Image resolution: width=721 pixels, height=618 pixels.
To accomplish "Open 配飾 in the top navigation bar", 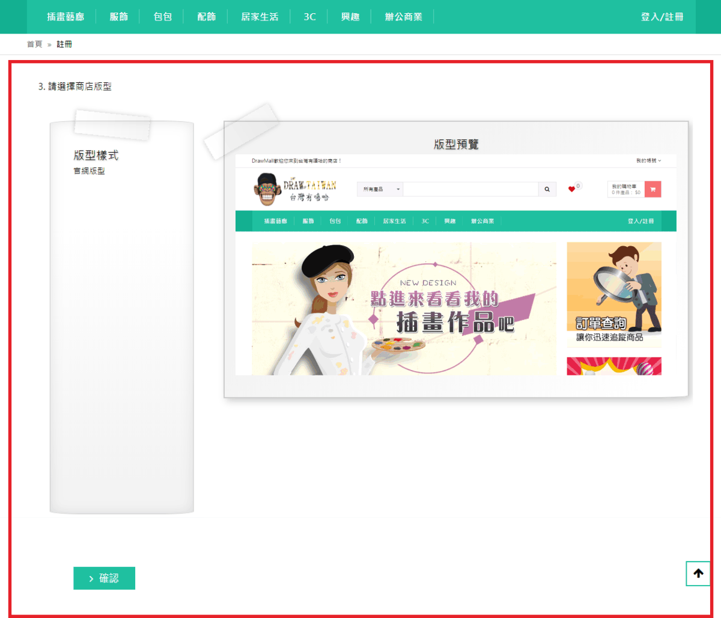I will (207, 17).
